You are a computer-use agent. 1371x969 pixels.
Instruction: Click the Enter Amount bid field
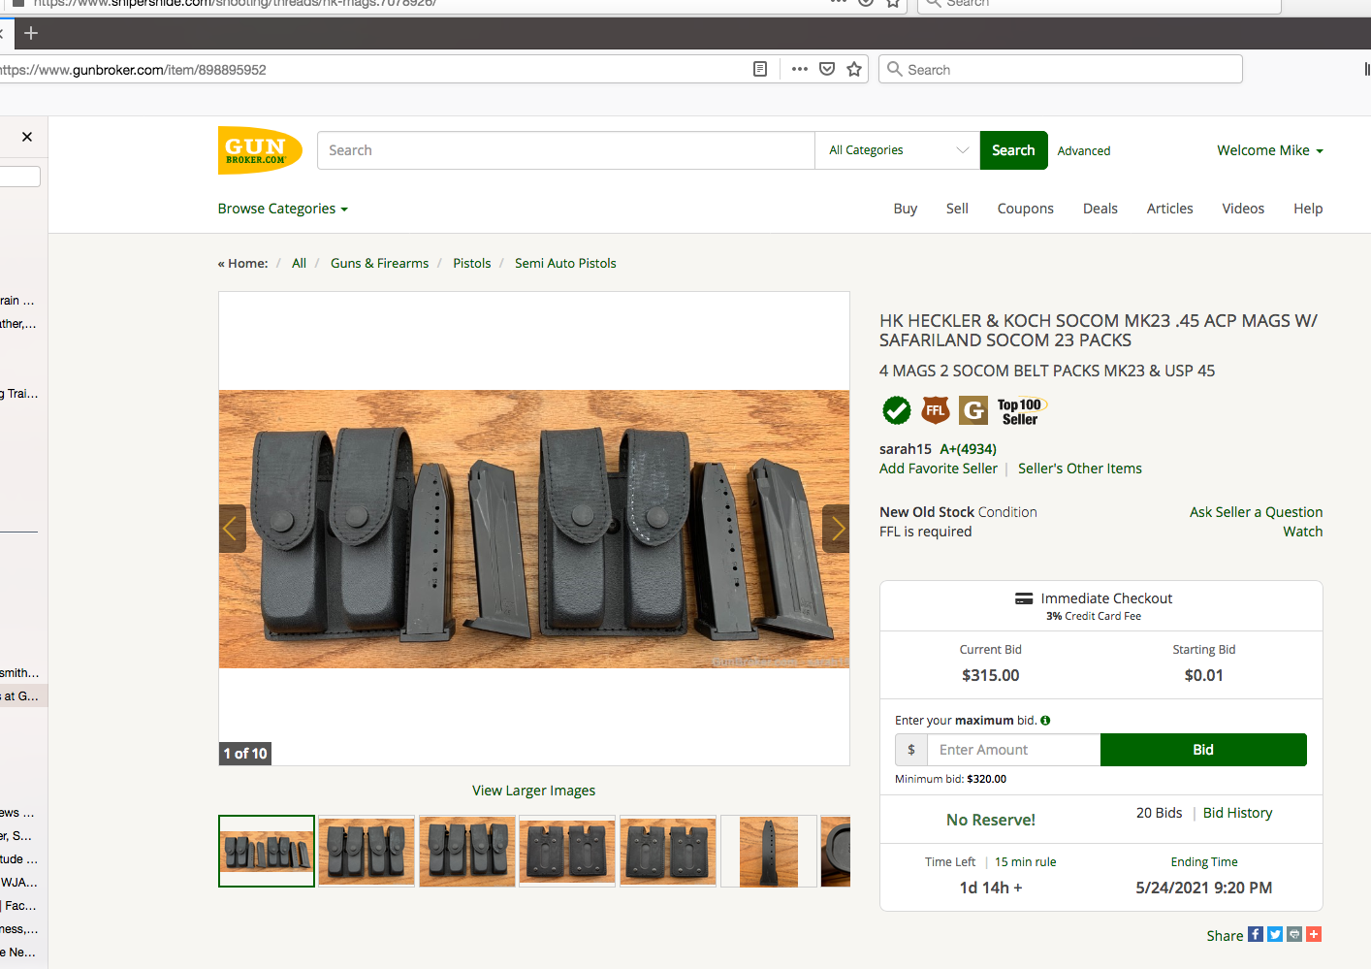[x=1014, y=750]
